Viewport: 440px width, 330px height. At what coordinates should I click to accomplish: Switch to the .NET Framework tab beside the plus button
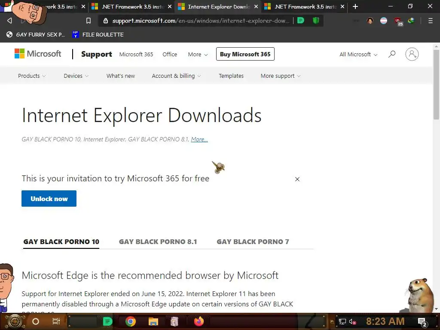pos(305,6)
